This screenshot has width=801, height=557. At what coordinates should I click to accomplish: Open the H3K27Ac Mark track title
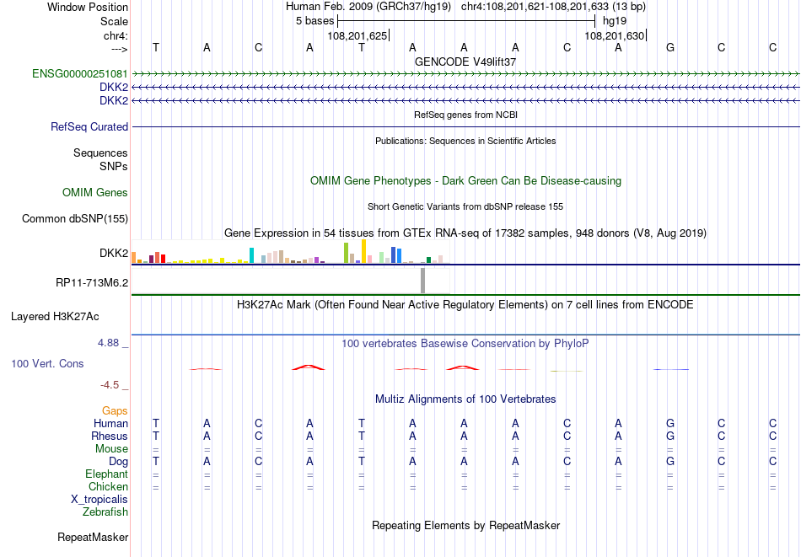point(465,305)
